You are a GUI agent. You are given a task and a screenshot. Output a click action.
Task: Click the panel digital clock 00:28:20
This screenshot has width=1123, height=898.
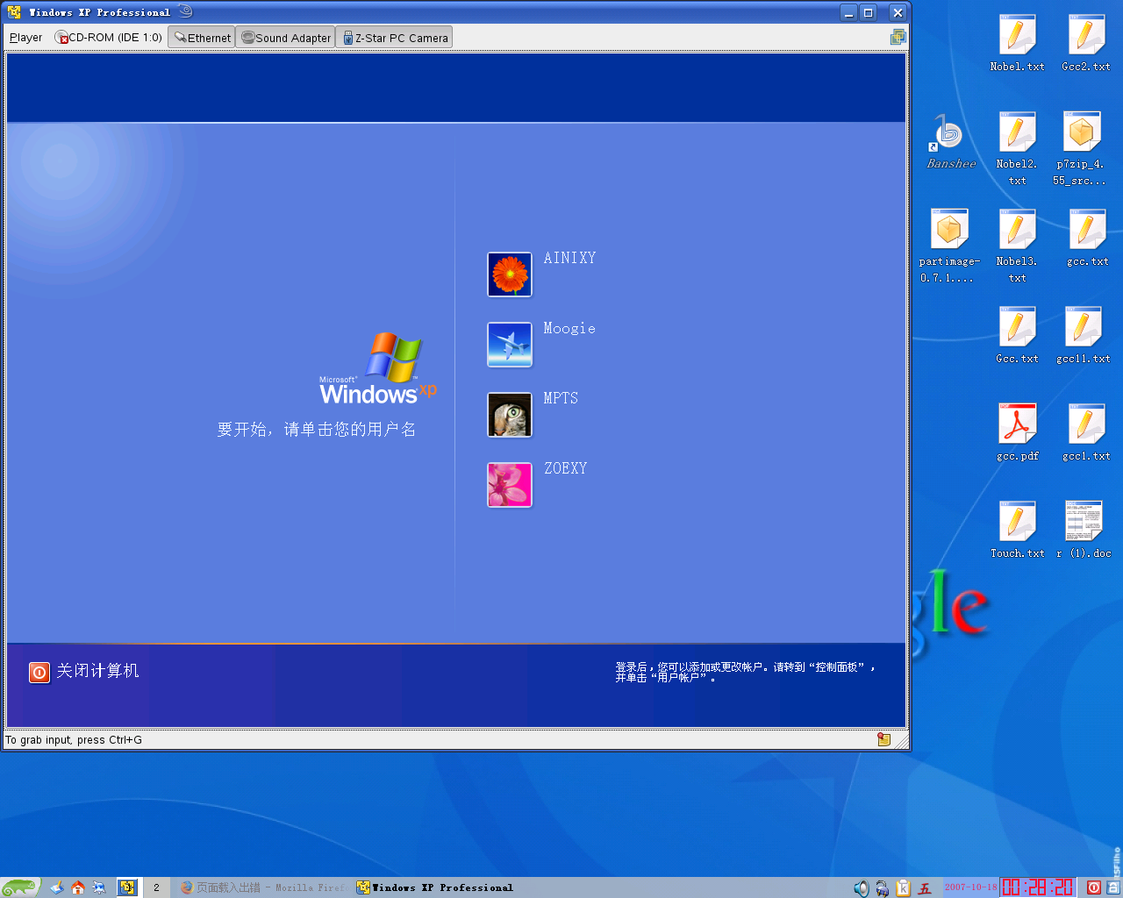point(1038,887)
